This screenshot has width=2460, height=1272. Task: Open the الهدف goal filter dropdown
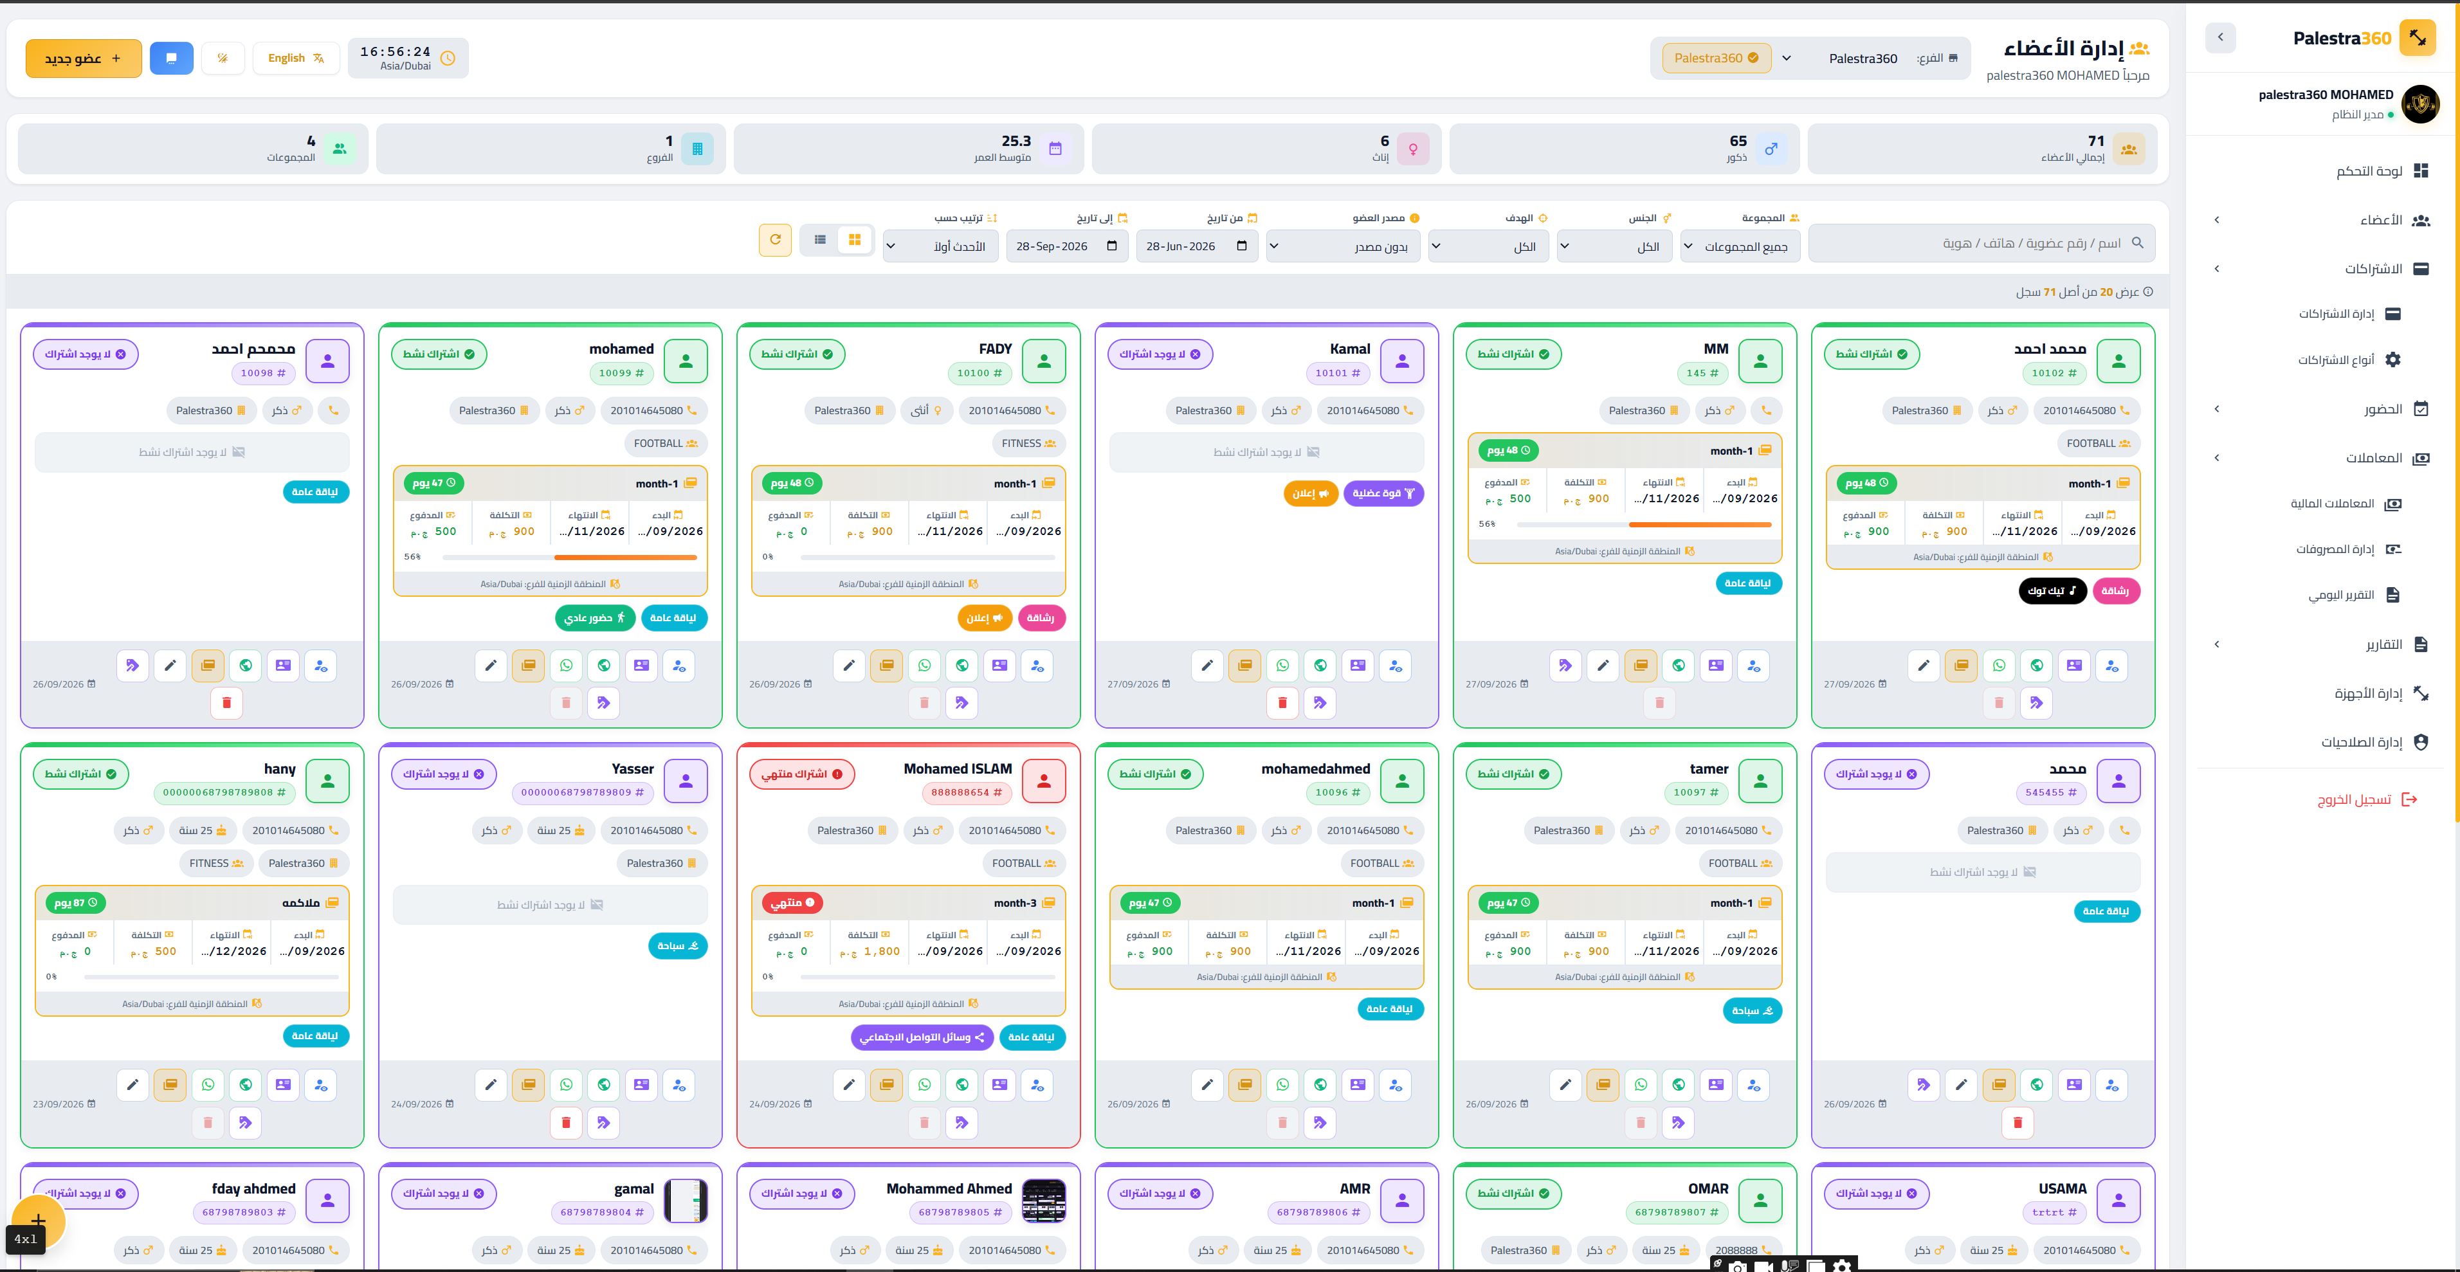(x=1489, y=246)
